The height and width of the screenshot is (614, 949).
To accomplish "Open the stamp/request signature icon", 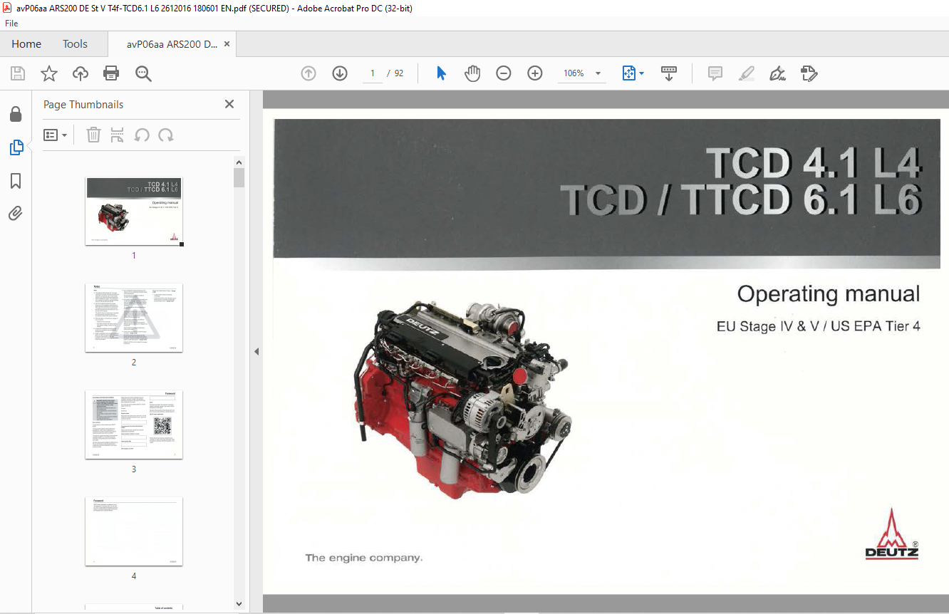I will [809, 73].
